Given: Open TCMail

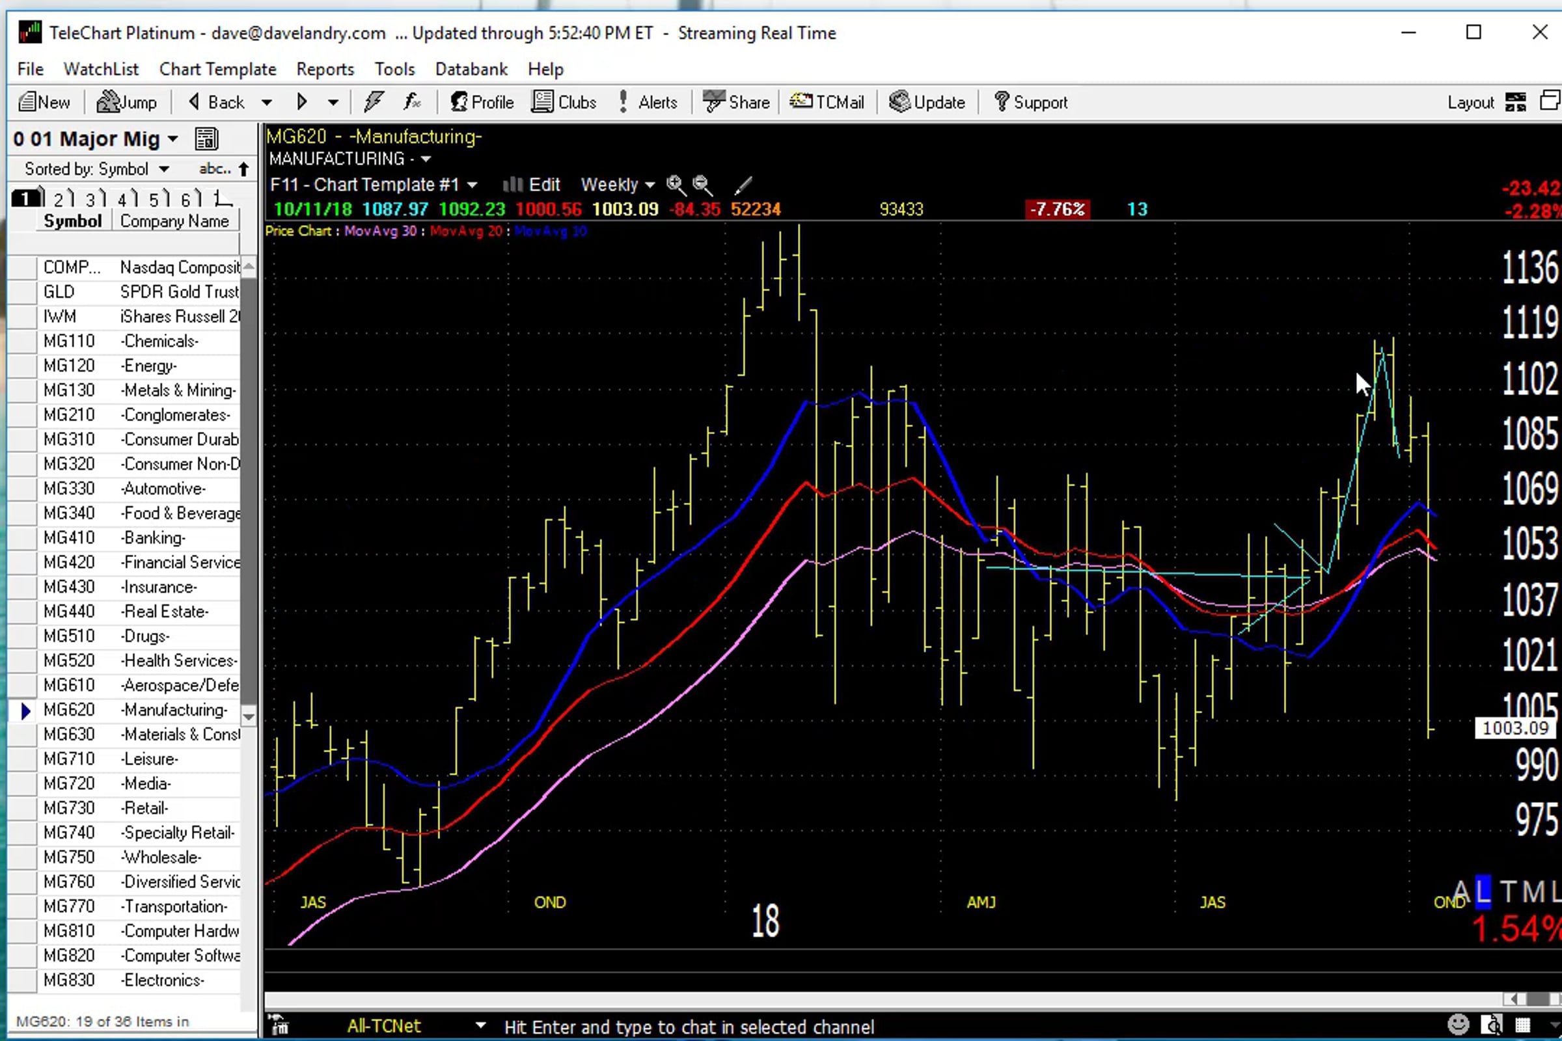Looking at the screenshot, I should tap(827, 102).
